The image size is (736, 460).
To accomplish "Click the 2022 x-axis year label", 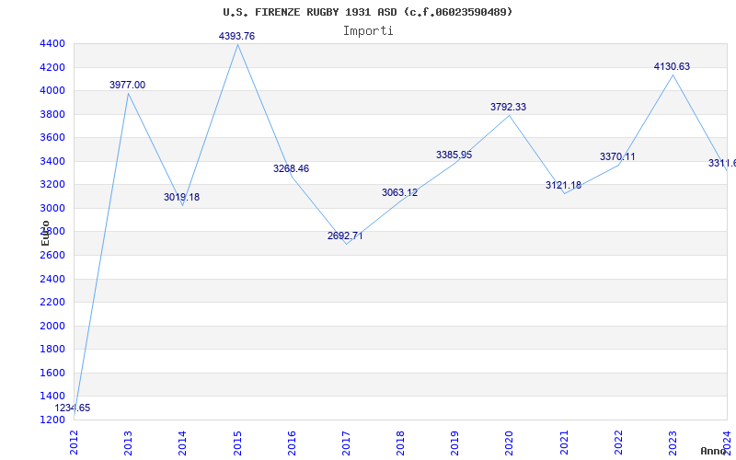I will click(618, 443).
